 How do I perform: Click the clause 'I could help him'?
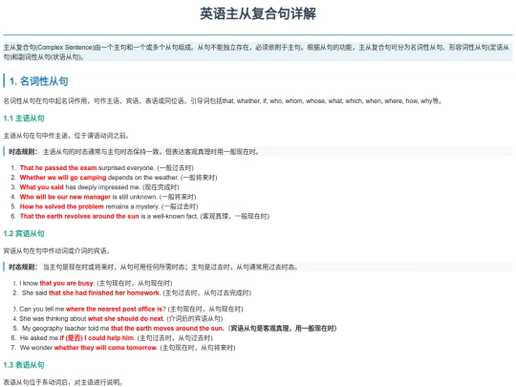(x=109, y=338)
